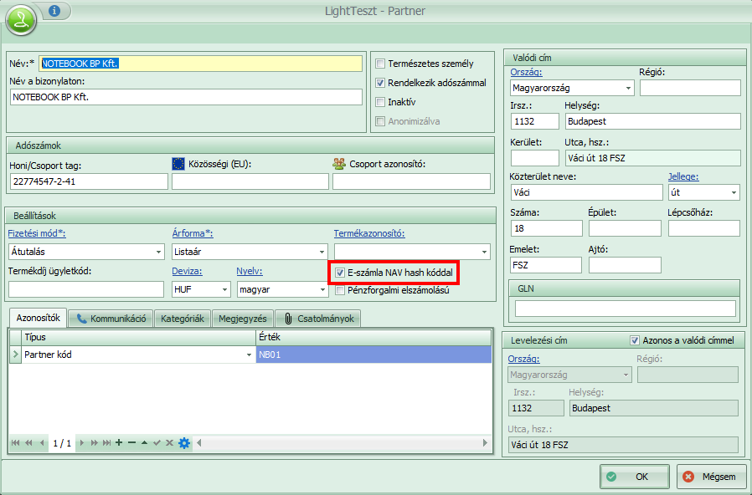This screenshot has height=495, width=752.
Task: Open the Csatolmányok tab
Action: point(320,318)
